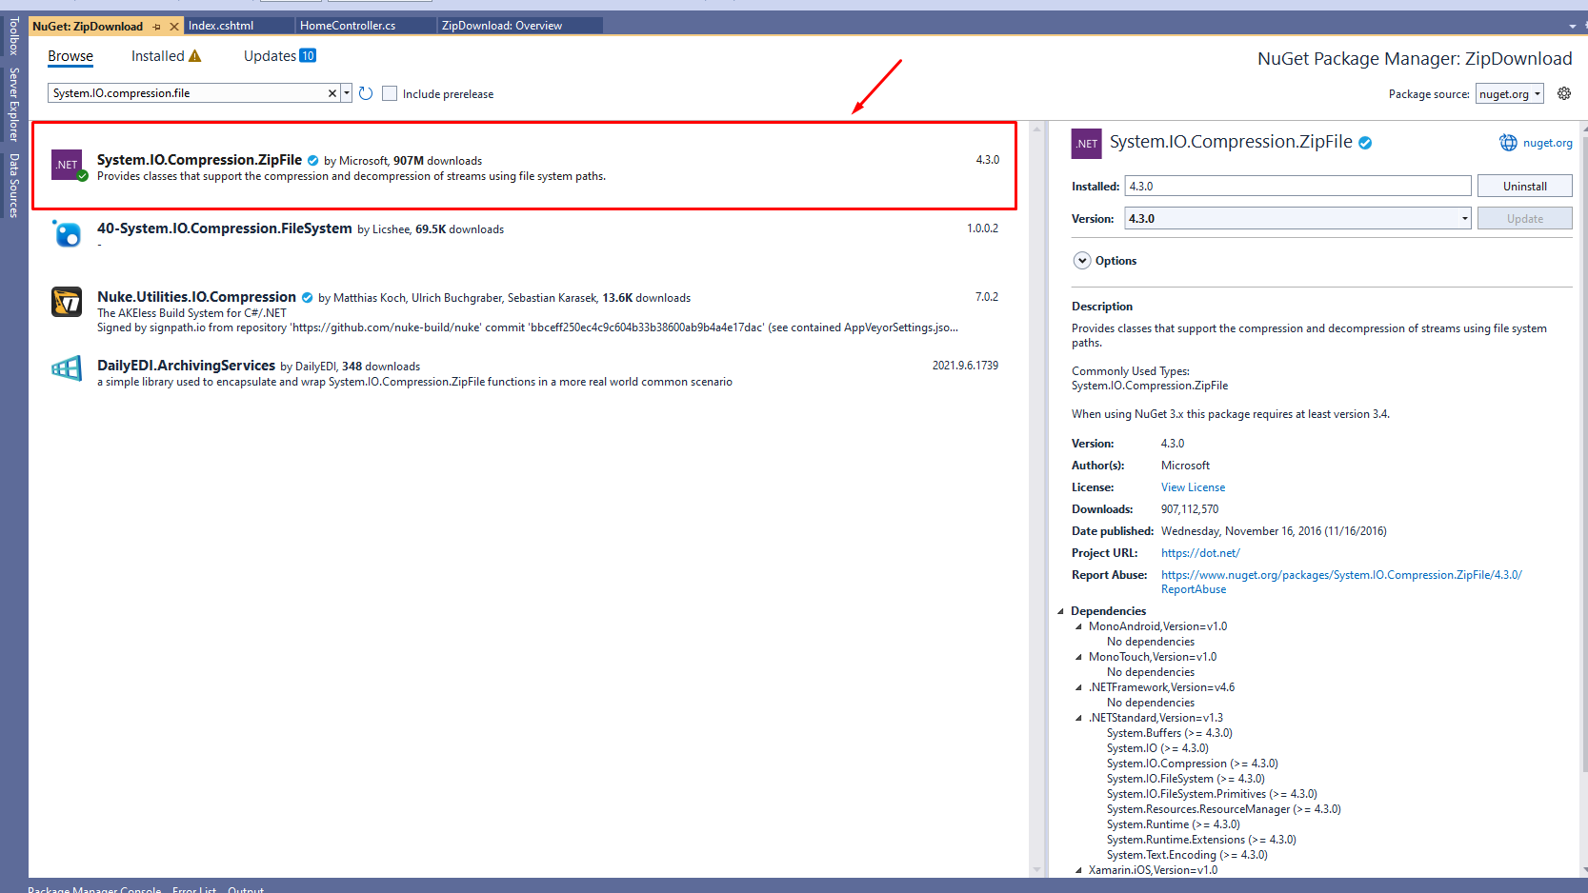This screenshot has width=1588, height=893.
Task: Click the Installed version field
Action: [x=1297, y=187]
